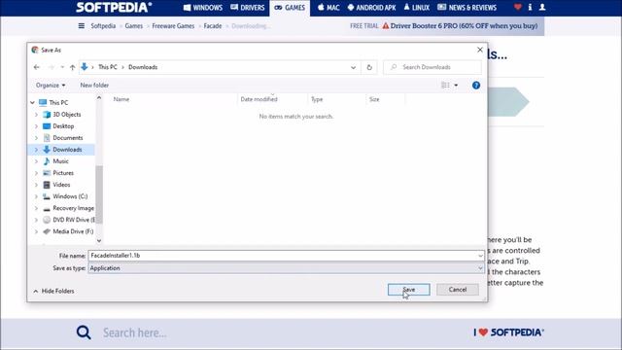This screenshot has height=350, width=622.
Task: Click the folder tree scrollbar
Action: coord(99,193)
